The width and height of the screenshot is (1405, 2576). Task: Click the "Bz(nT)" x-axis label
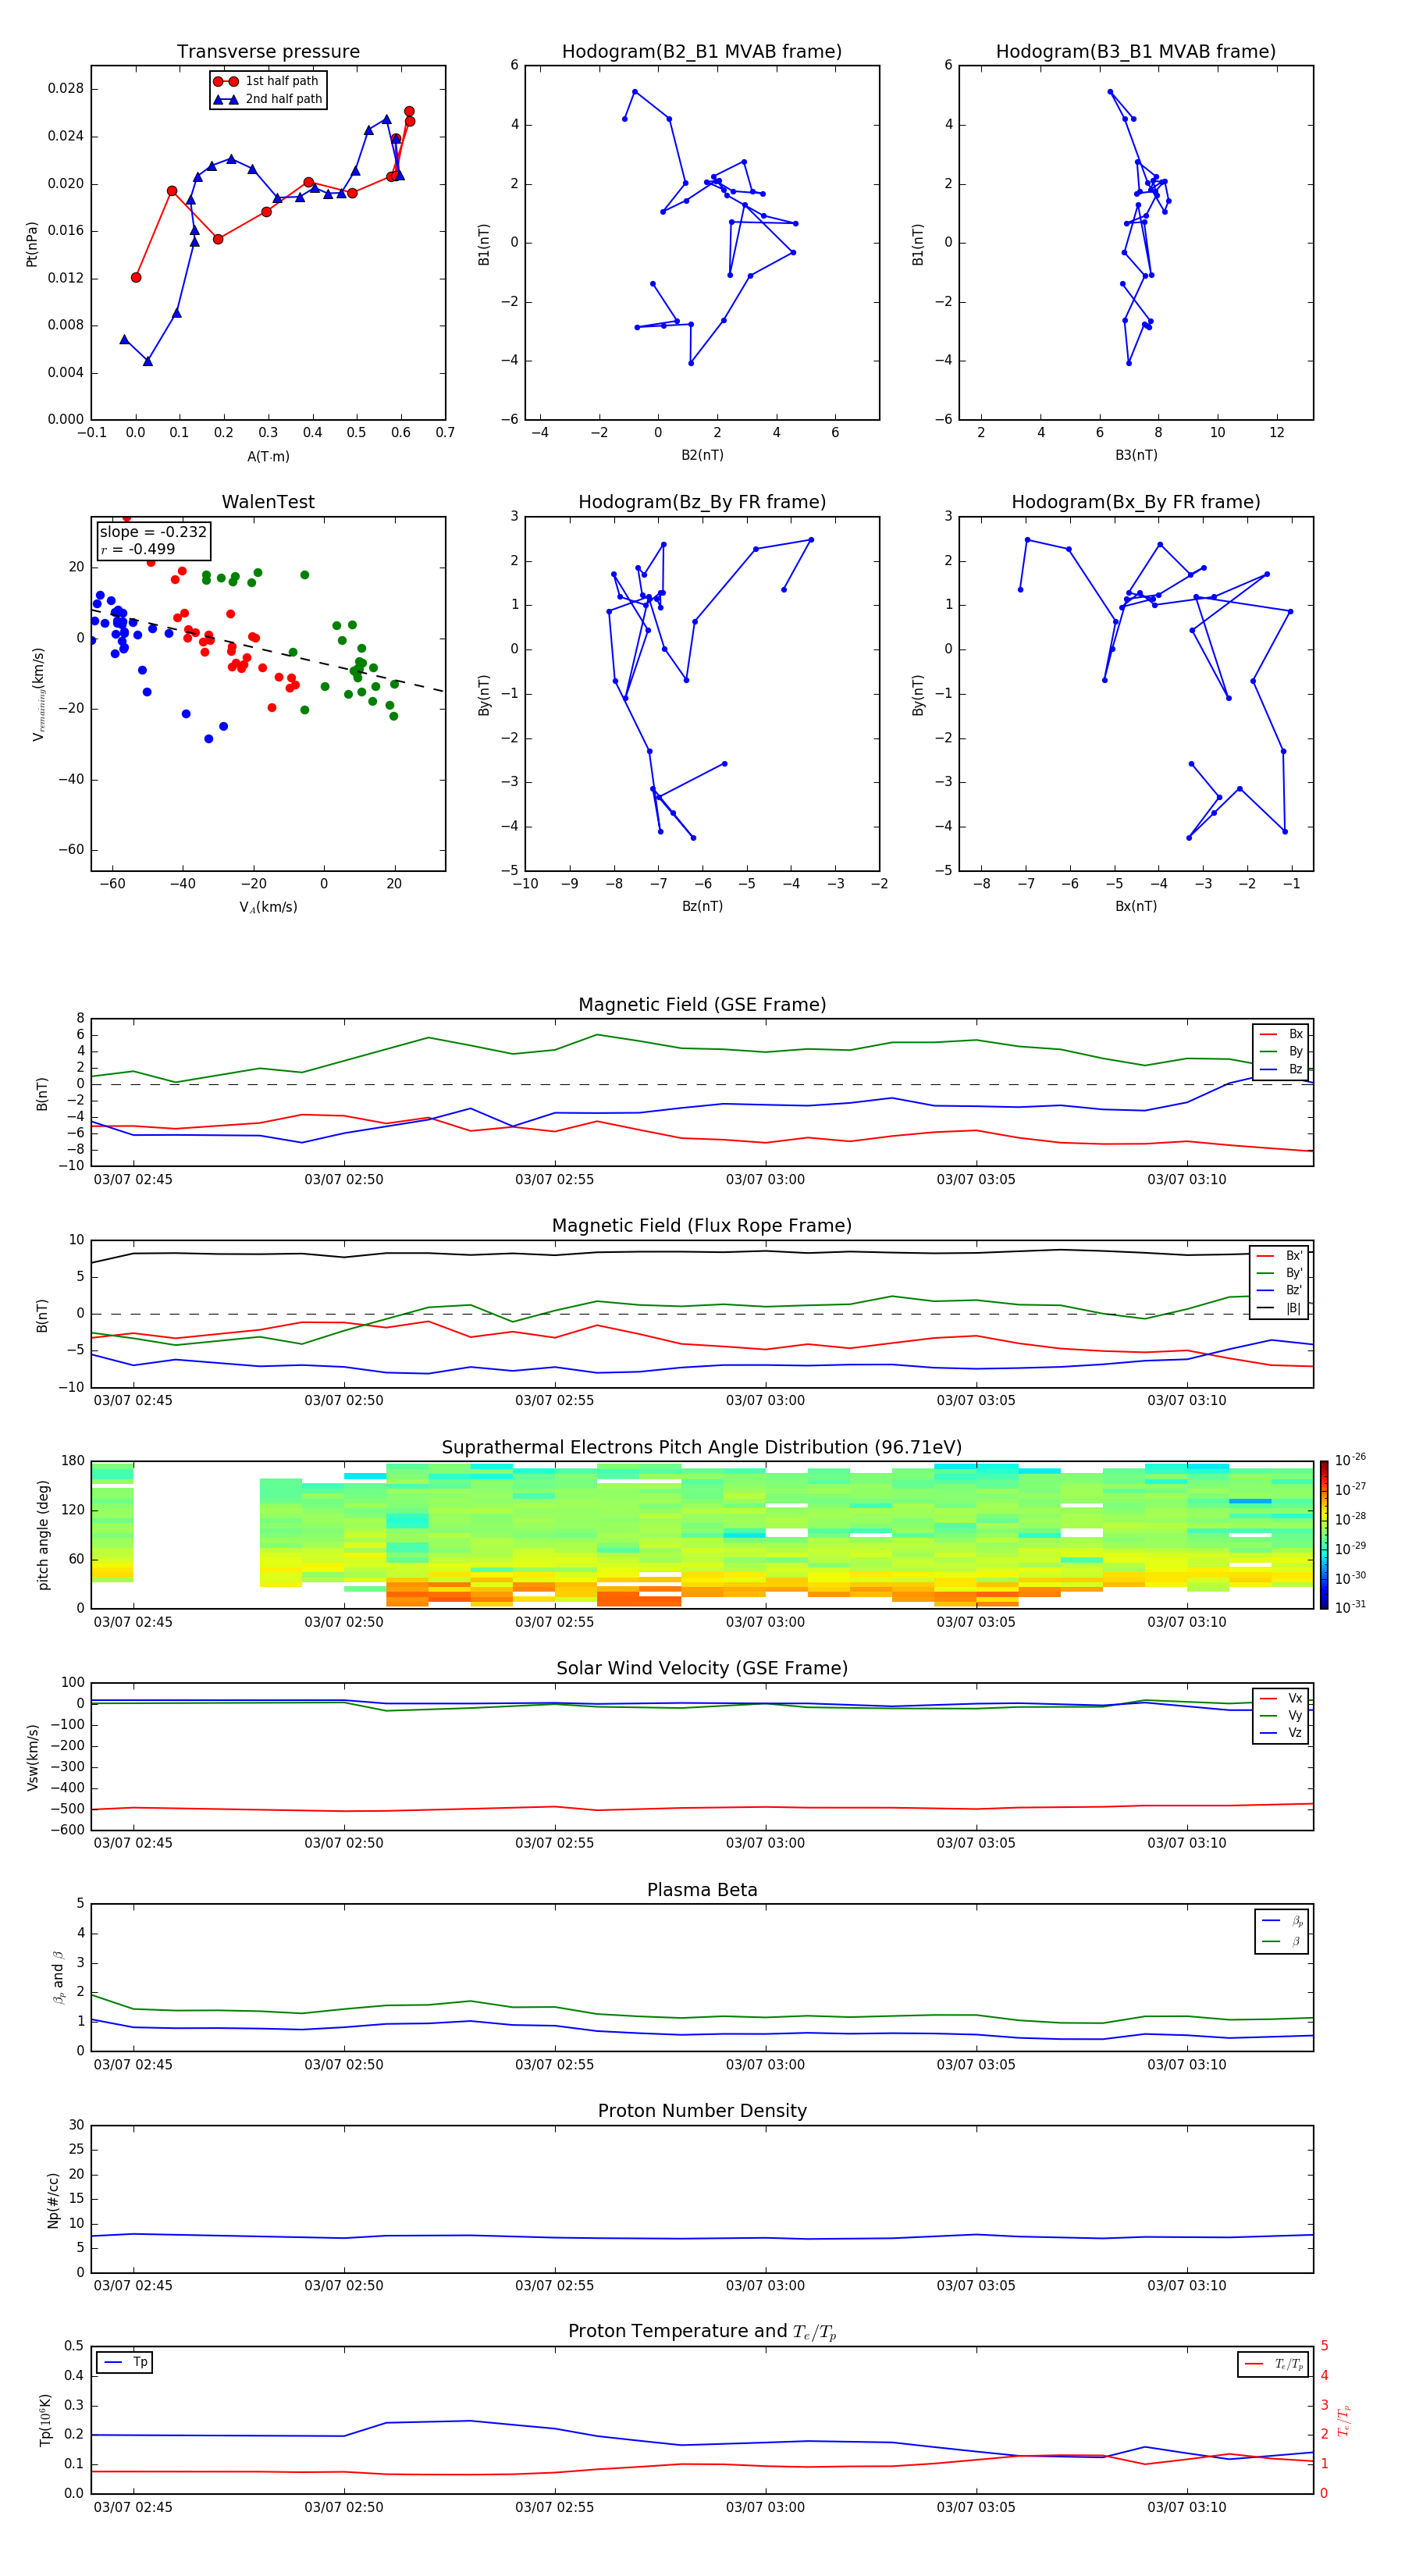tap(702, 906)
